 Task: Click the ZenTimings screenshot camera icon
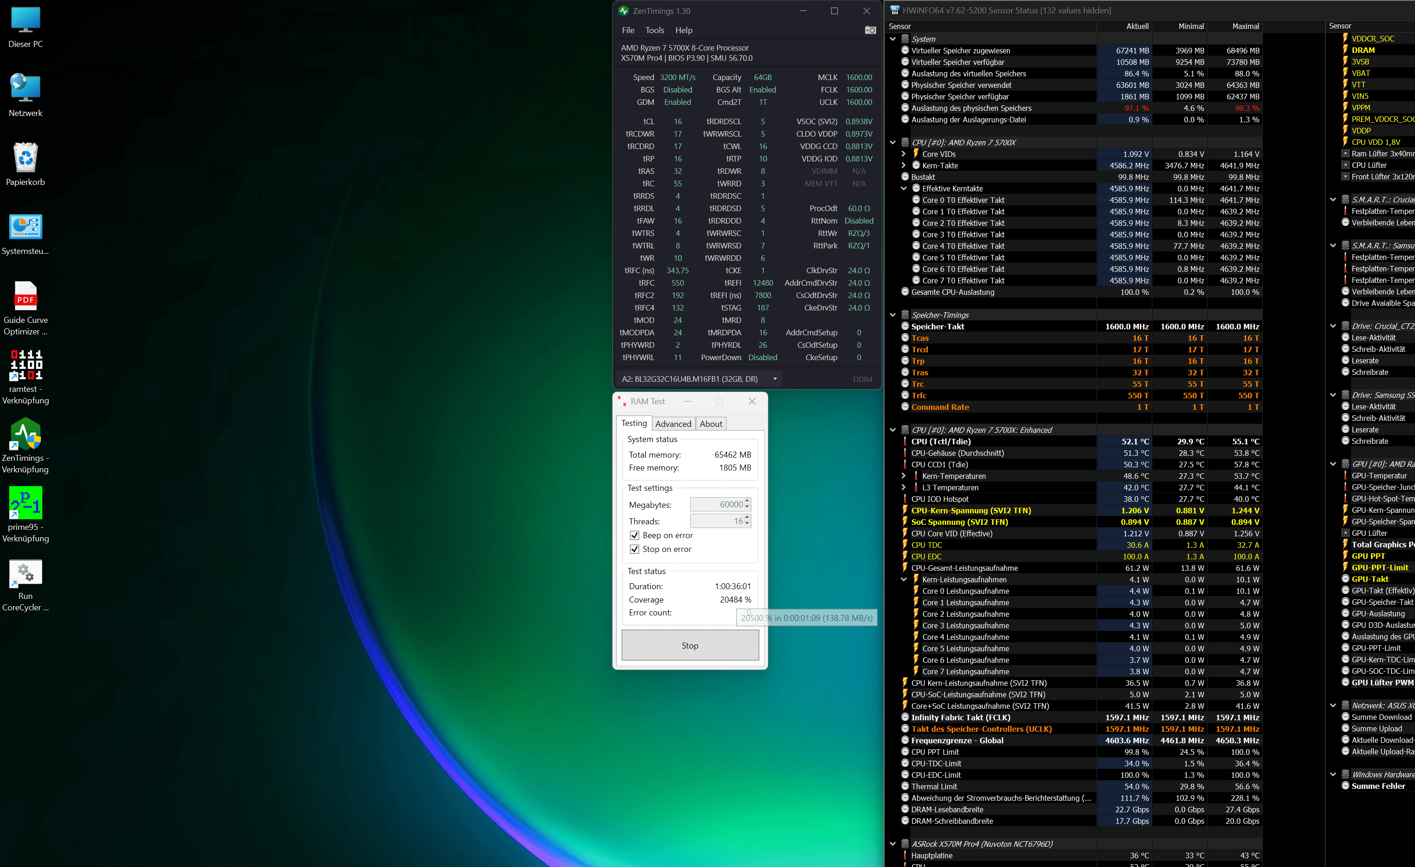pos(870,30)
